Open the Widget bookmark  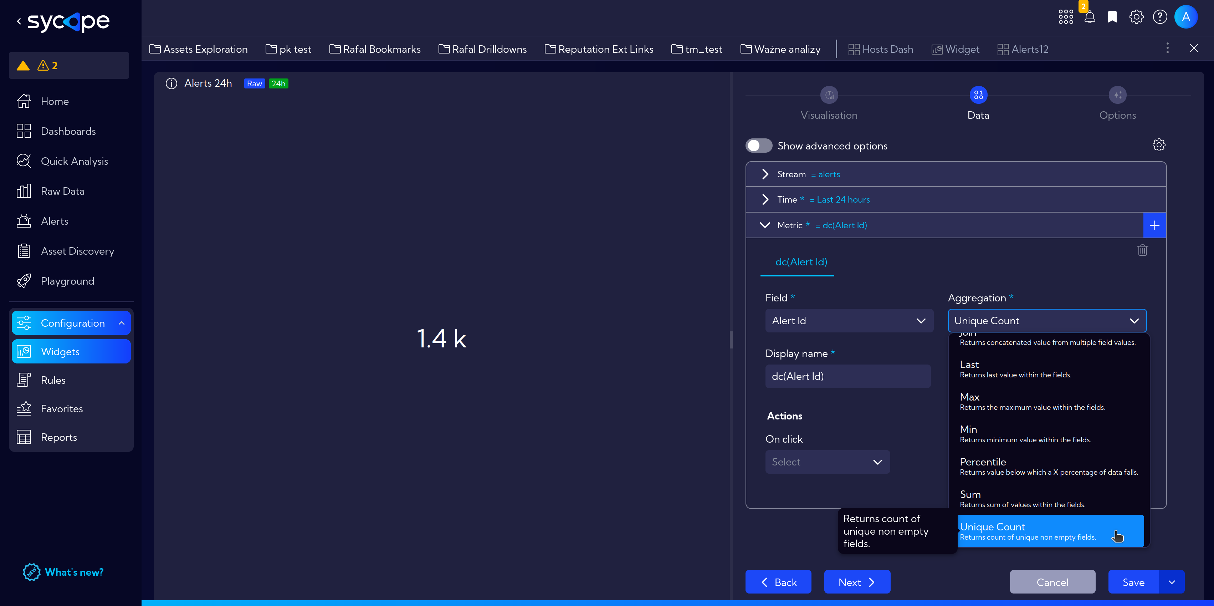point(955,49)
